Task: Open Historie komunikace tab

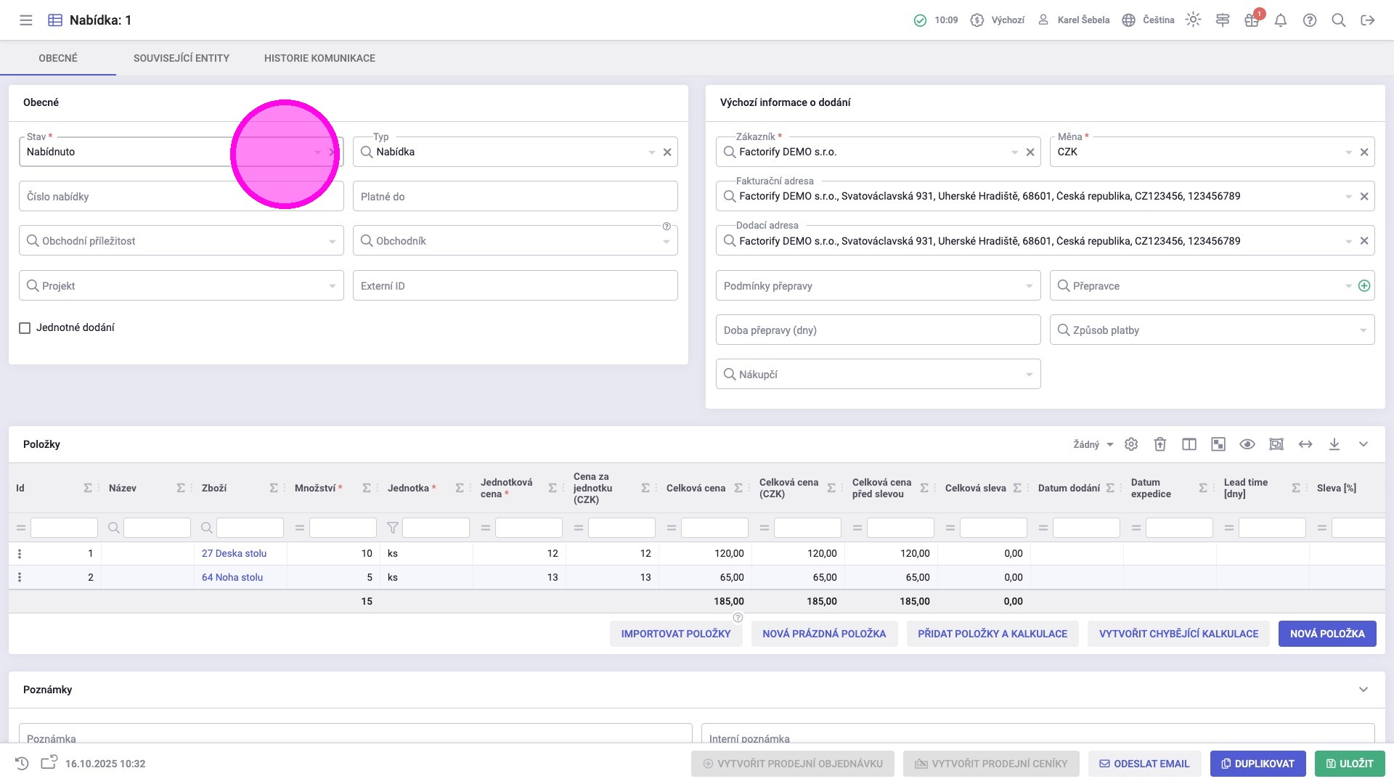Action: [319, 58]
